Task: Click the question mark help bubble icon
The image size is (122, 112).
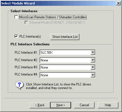Action: click(19, 85)
